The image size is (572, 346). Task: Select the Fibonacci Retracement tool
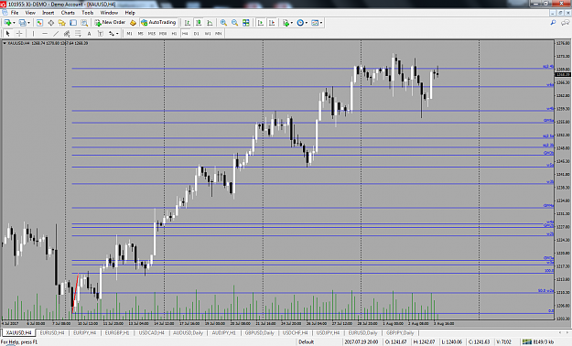coord(78,34)
